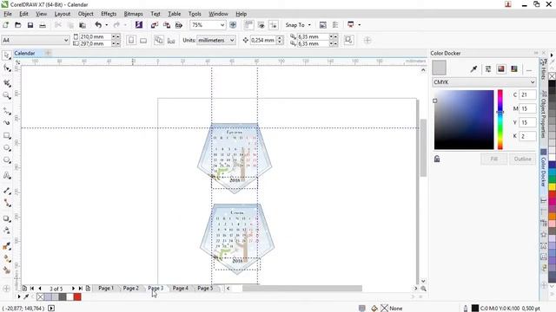Viewport: 556px width, 312px height.
Task: Click the K value input field
Action: [527, 136]
